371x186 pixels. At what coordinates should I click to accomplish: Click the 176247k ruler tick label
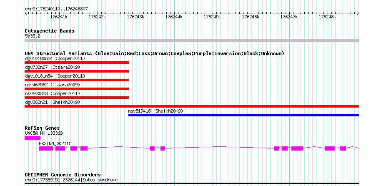point(289,17)
